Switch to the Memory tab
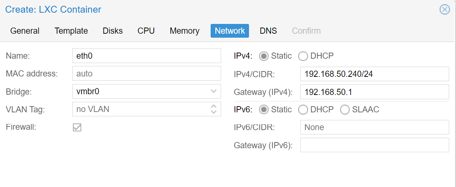The image size is (456, 187). tap(185, 31)
